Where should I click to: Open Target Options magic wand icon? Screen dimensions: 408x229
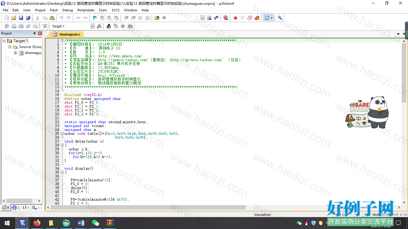pos(99,26)
